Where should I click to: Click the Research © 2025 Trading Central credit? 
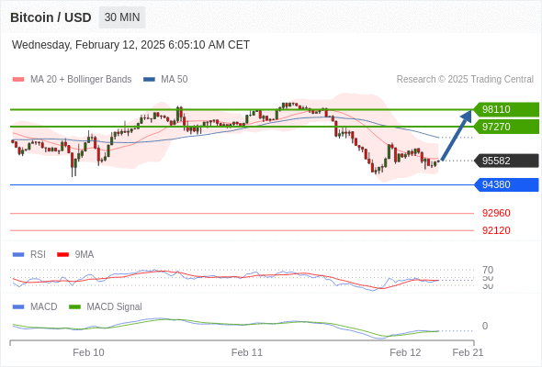(465, 80)
